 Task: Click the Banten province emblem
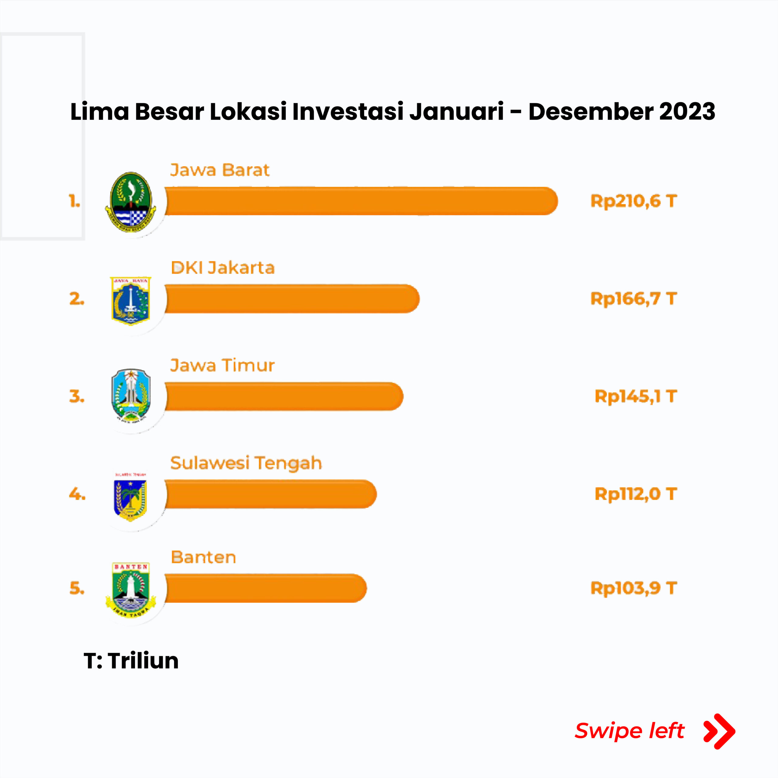(x=130, y=590)
